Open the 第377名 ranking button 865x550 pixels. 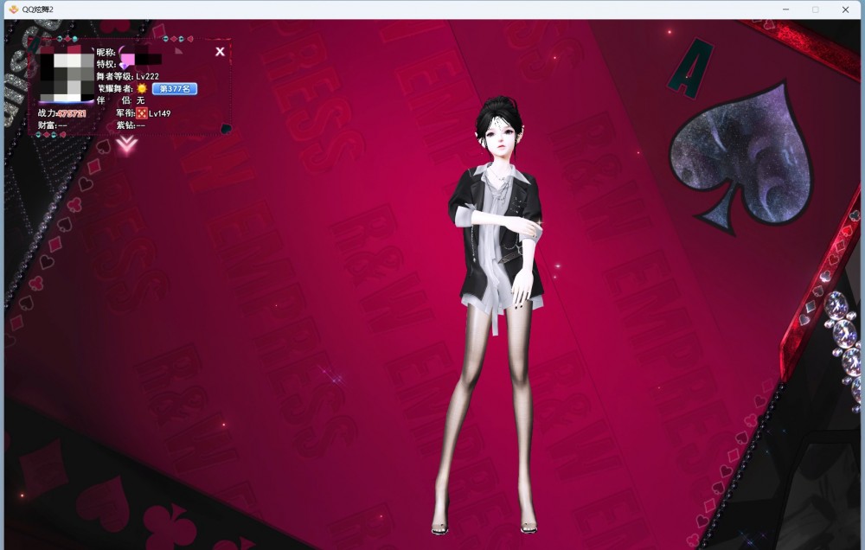tap(175, 89)
